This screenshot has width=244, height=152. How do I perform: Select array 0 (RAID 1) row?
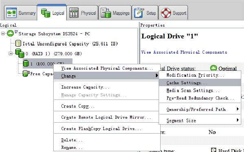pos(54,54)
